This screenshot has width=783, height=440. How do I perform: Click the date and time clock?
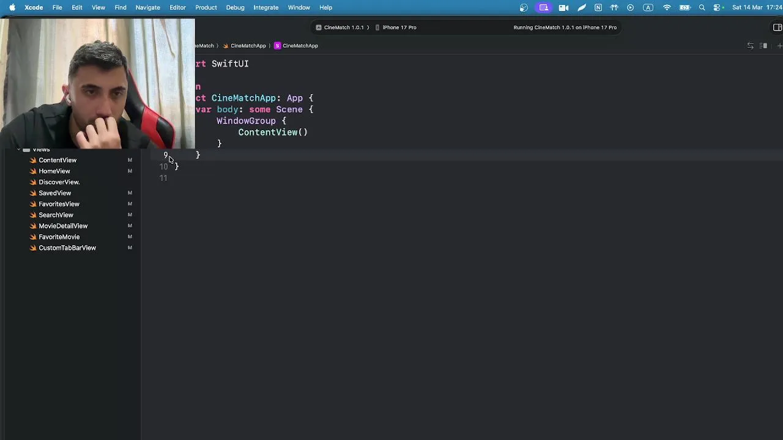click(755, 7)
